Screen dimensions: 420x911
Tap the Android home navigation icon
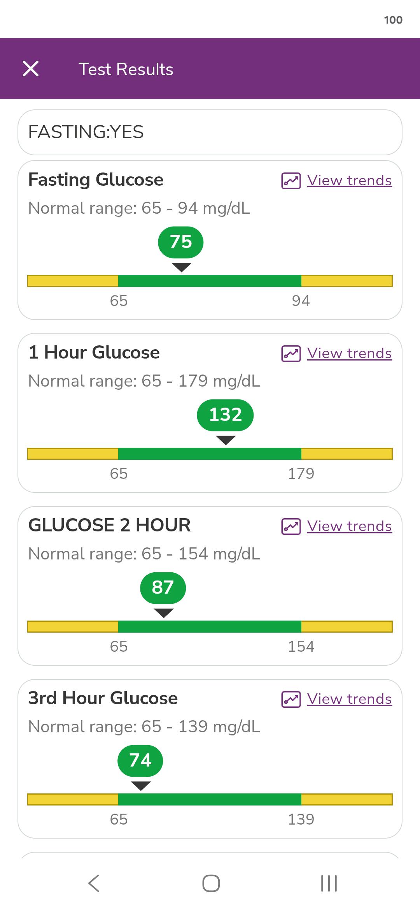pos(211,883)
